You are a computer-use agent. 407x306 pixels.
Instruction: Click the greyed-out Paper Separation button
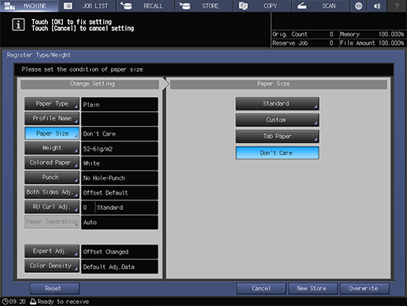[x=52, y=222]
